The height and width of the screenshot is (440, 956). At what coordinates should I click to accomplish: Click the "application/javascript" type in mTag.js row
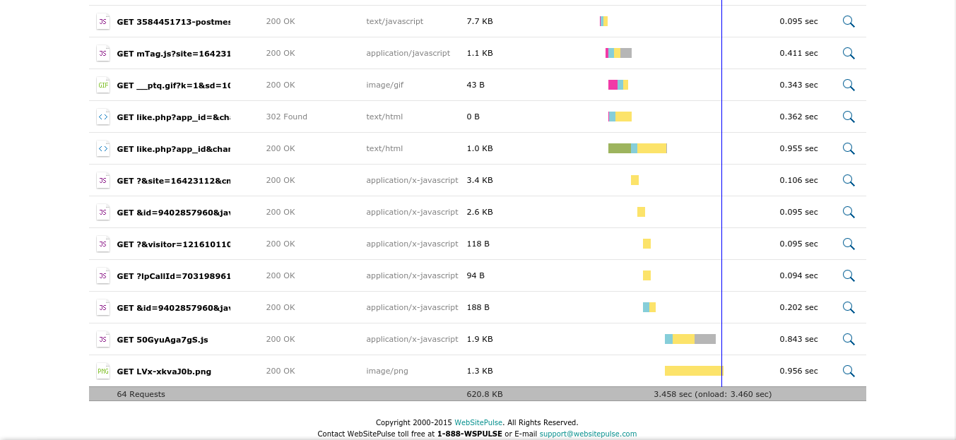(x=408, y=53)
